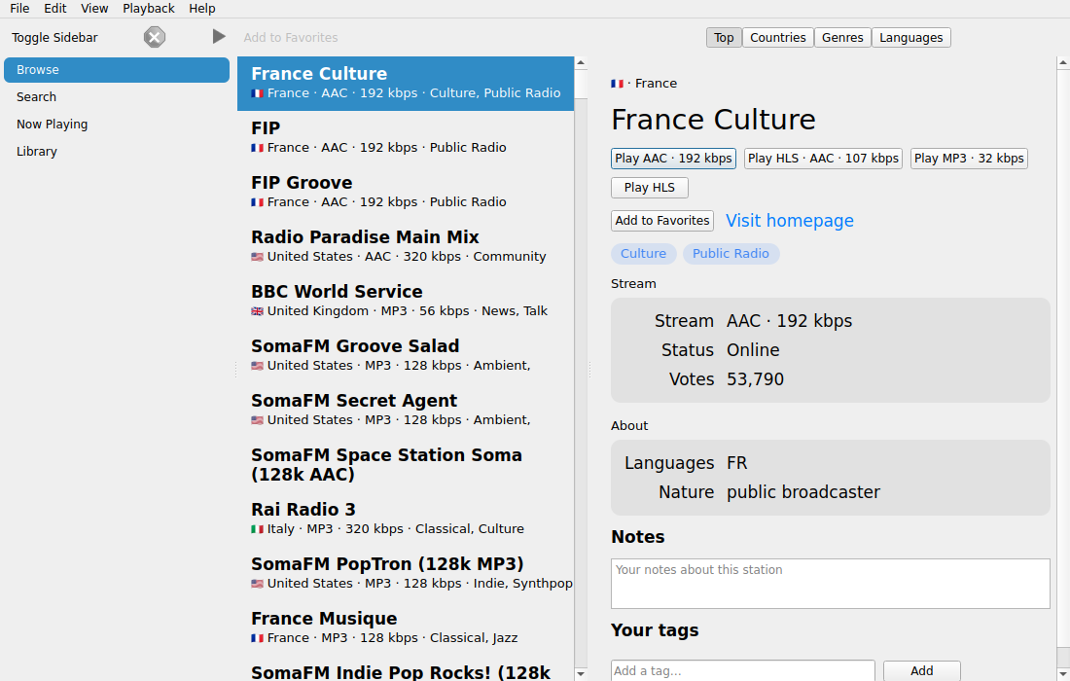Click Italy flag beside Rai Radio 3
The height and width of the screenshot is (681, 1070).
257,529
